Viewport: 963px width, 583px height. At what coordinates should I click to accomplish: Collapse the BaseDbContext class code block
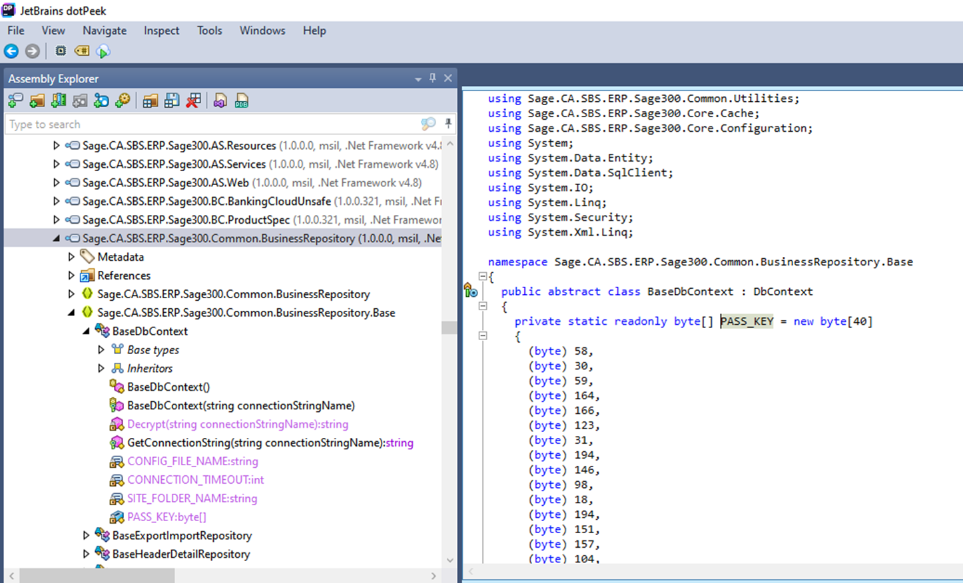[483, 306]
